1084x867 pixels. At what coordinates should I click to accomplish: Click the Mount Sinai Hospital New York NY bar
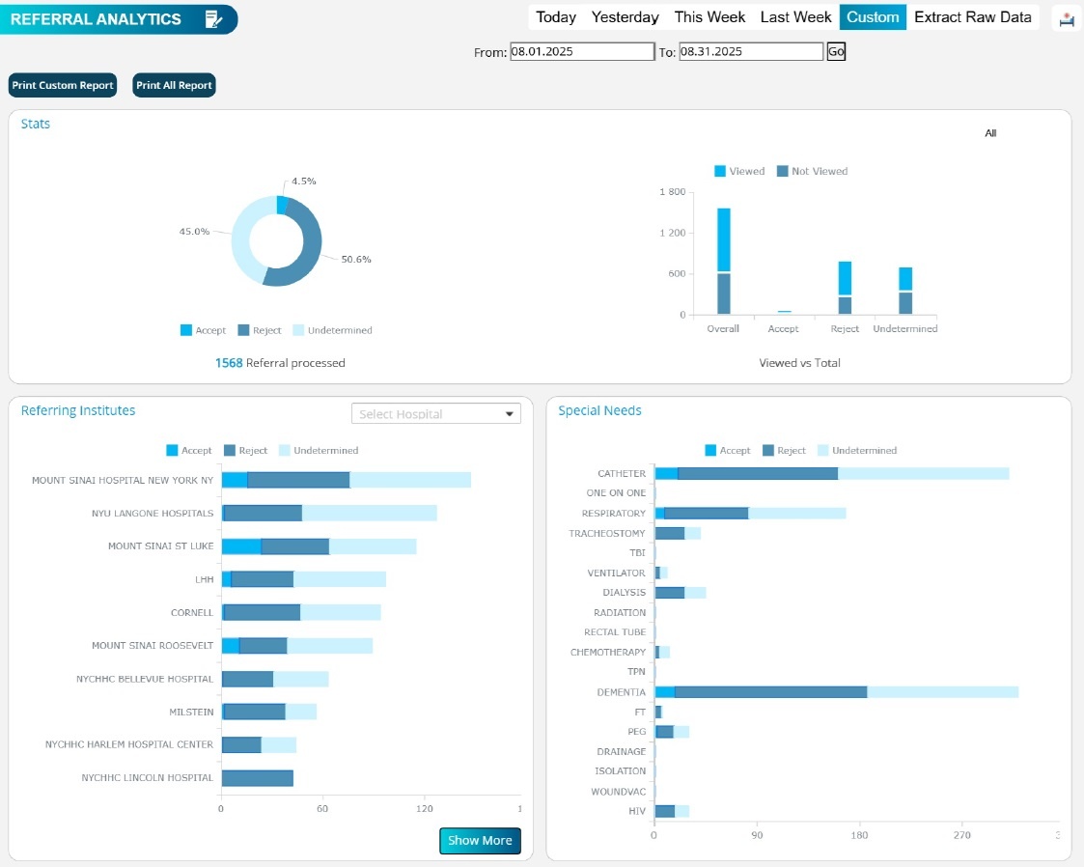point(347,480)
